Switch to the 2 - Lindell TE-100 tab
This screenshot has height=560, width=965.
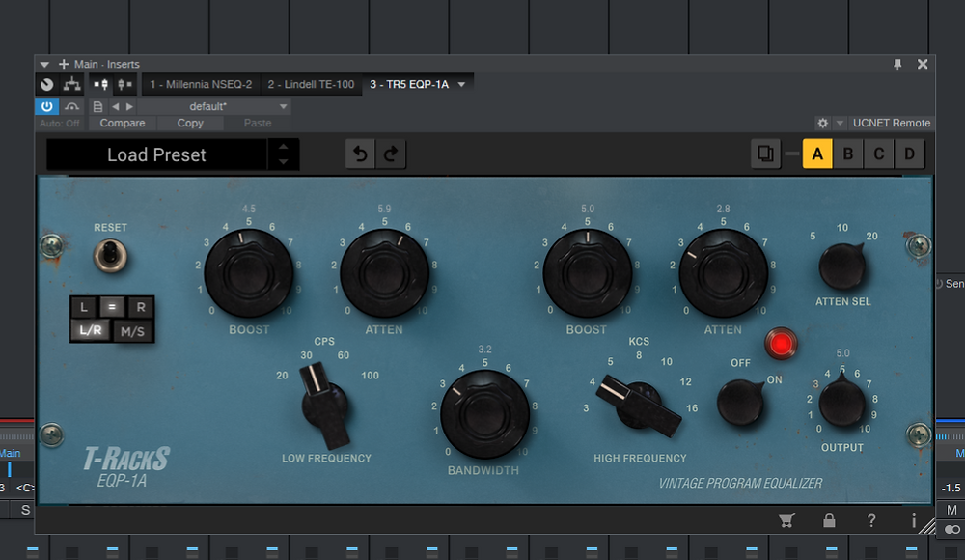[x=311, y=84]
